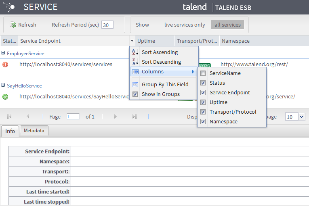
Task: Click the Refresh Period input field
Action: [x=107, y=25]
